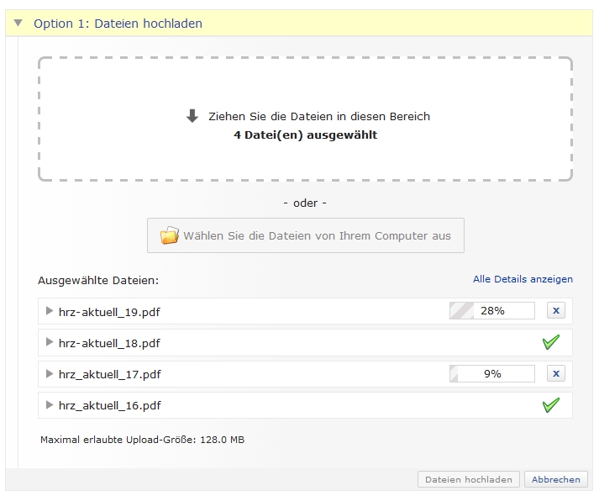Click the green checkmark for hrz_aktuell_16.pdf
The width and height of the screenshot is (599, 496).
[x=551, y=405]
